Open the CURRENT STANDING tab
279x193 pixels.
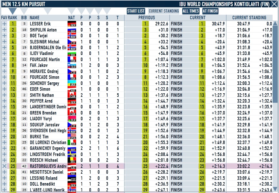(x=164, y=11)
